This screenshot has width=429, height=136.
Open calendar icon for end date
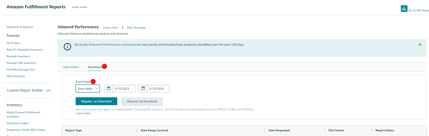143,88
